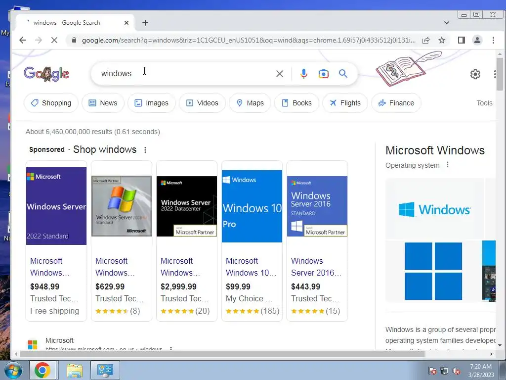Switch to the Books filter

coord(296,103)
